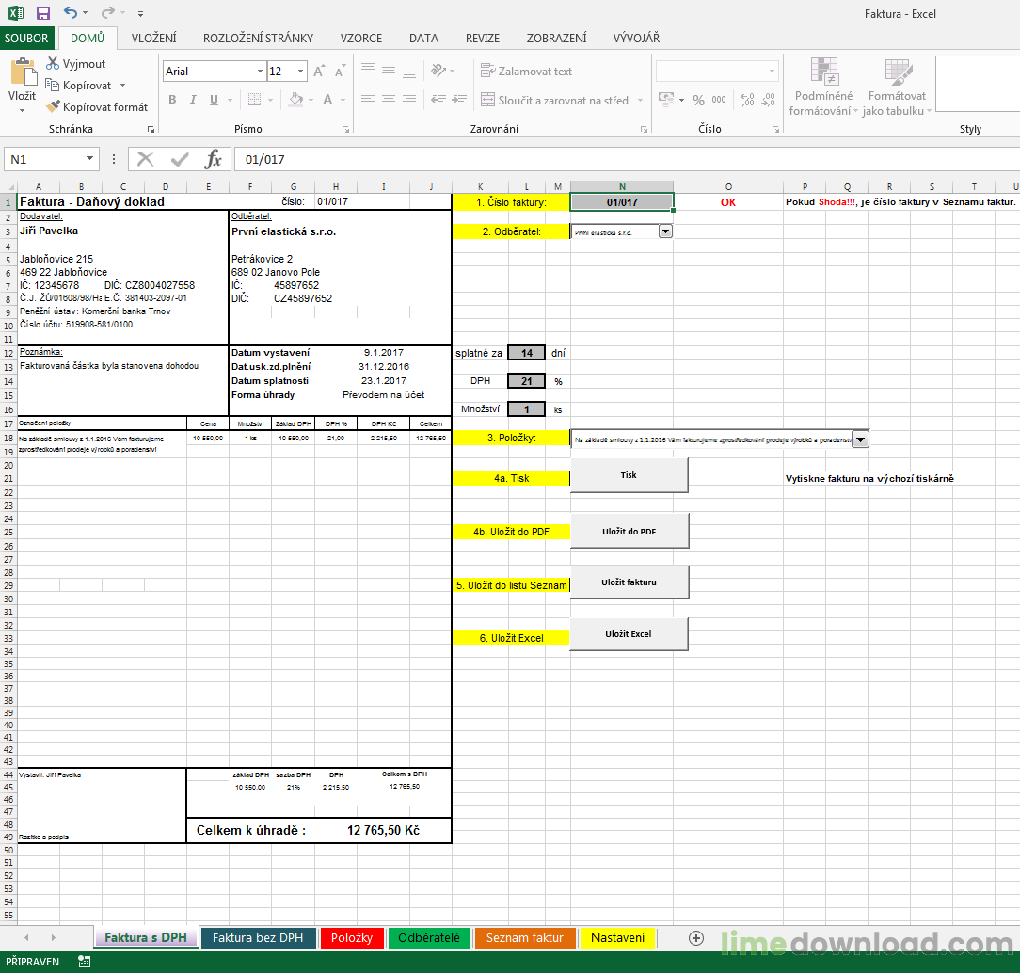Expand the Odběratel combo box dropdown
This screenshot has height=973, width=1020.
[665, 231]
